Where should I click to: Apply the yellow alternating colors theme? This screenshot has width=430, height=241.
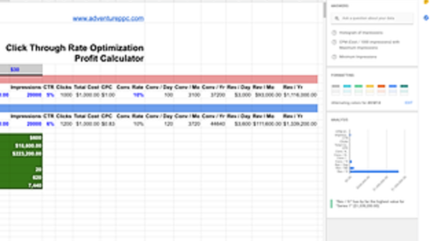pos(370,89)
